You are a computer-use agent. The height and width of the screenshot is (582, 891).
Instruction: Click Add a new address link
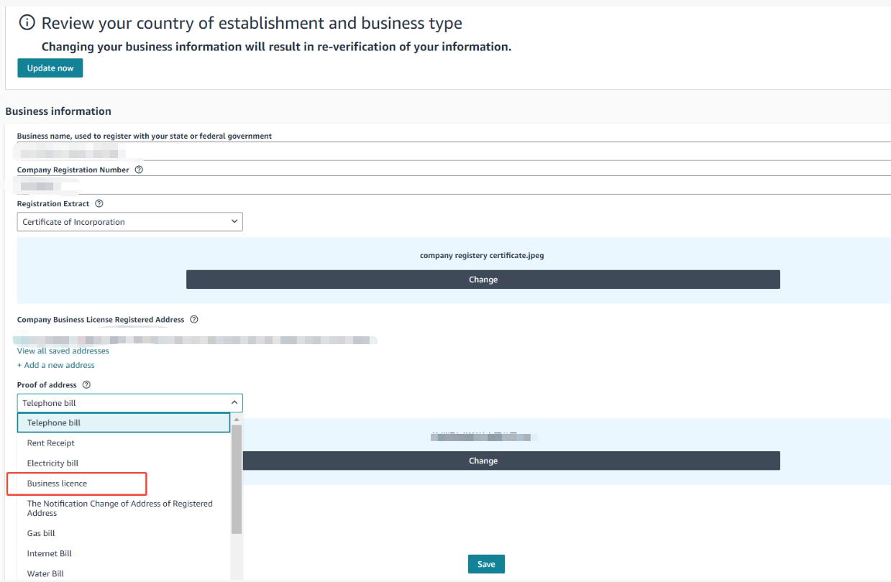coord(56,365)
